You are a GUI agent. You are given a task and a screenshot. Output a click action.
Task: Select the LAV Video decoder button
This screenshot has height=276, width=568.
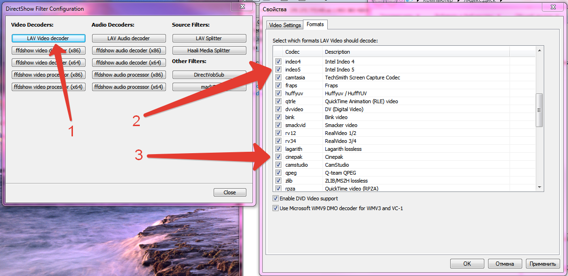point(48,38)
